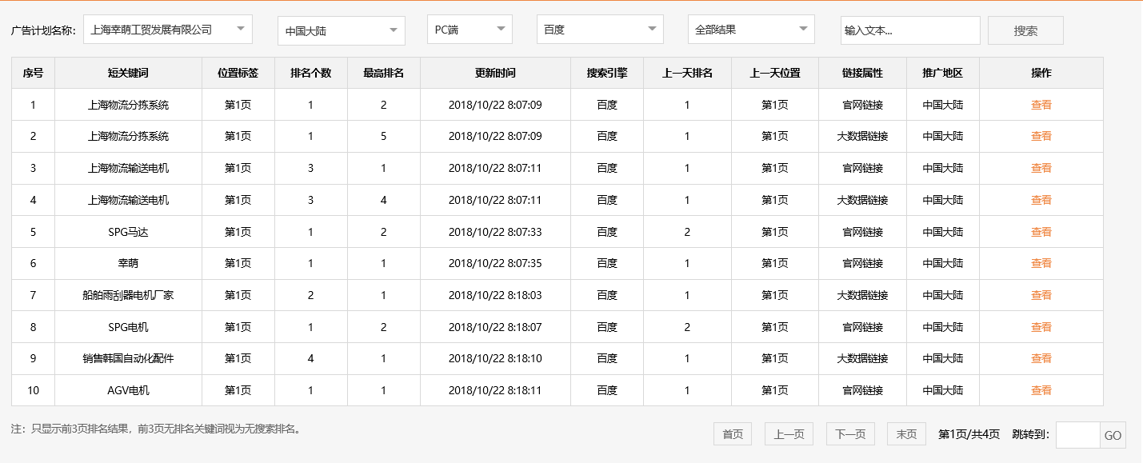The width and height of the screenshot is (1143, 463).
Task: Open the PC端 device type dropdown
Action: pos(470,29)
